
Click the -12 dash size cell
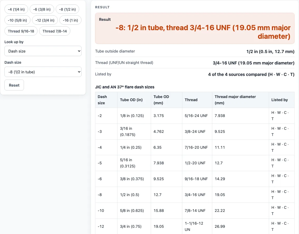tap(106, 226)
